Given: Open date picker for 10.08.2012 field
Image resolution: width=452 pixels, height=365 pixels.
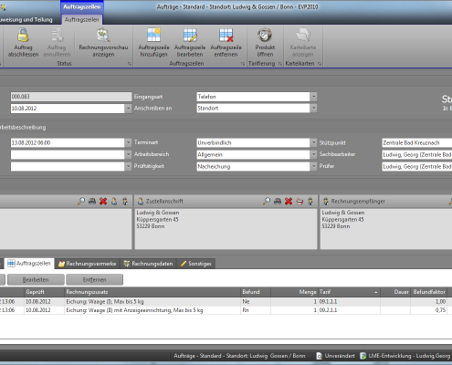Looking at the screenshot, I should (128, 109).
